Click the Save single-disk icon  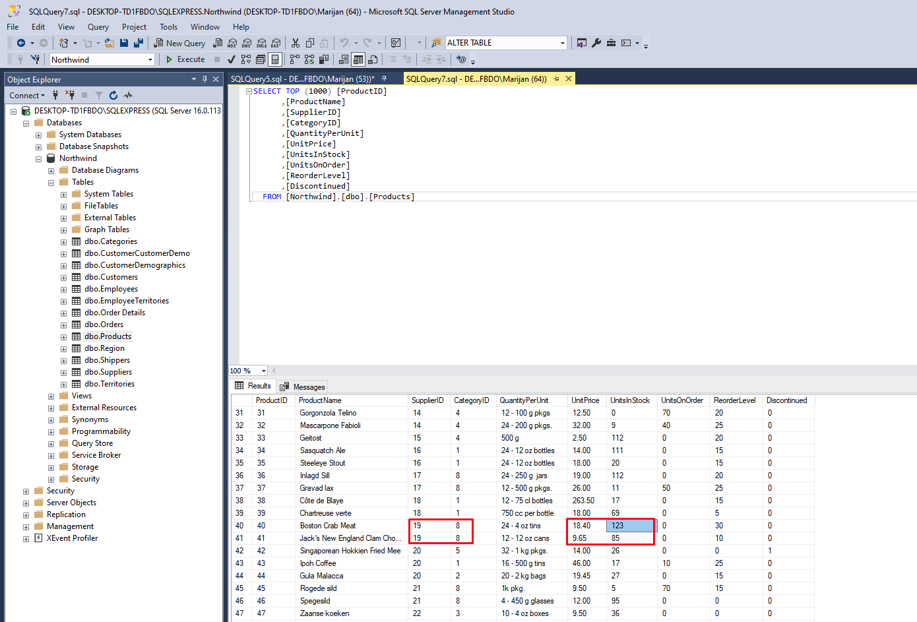[124, 43]
